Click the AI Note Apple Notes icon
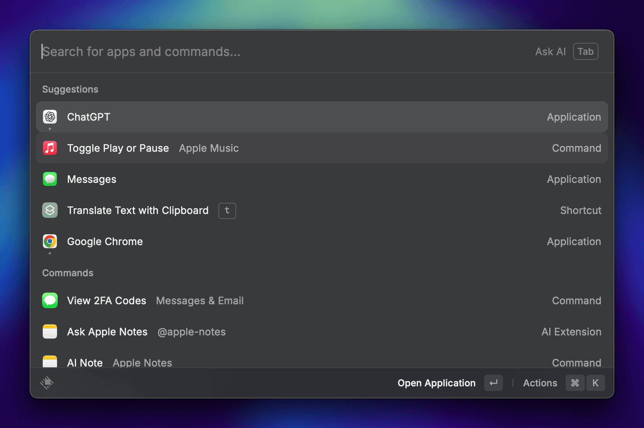This screenshot has height=428, width=644. pos(50,361)
